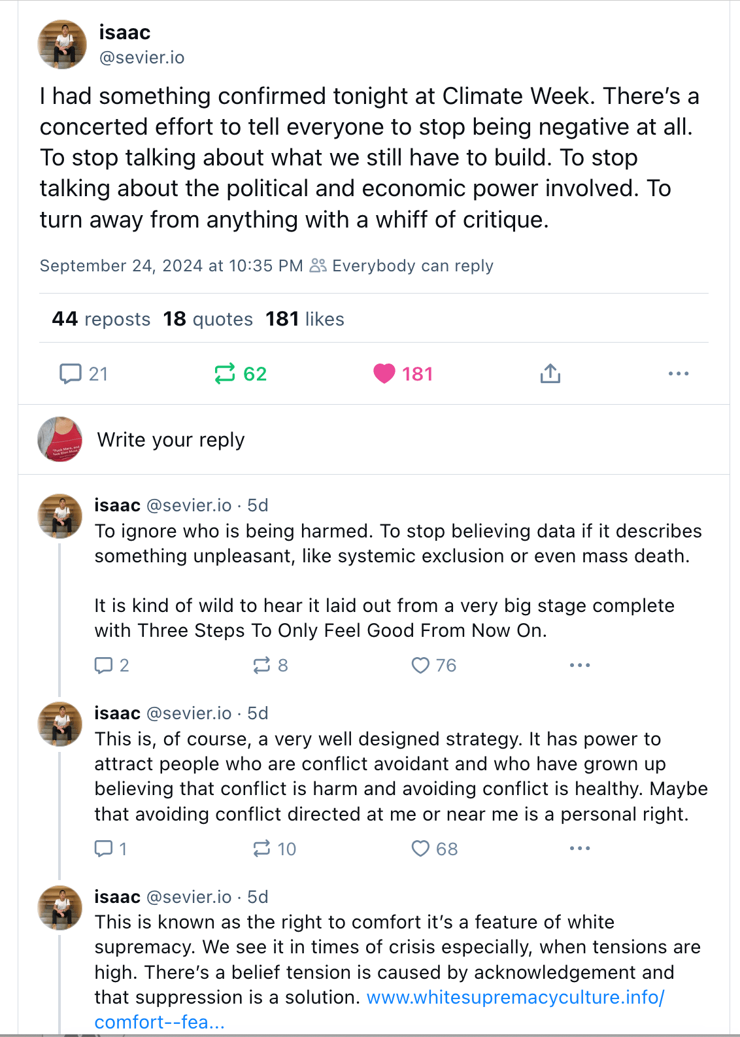740x1037 pixels.
Task: Click the 44 reposts count
Action: (x=101, y=319)
